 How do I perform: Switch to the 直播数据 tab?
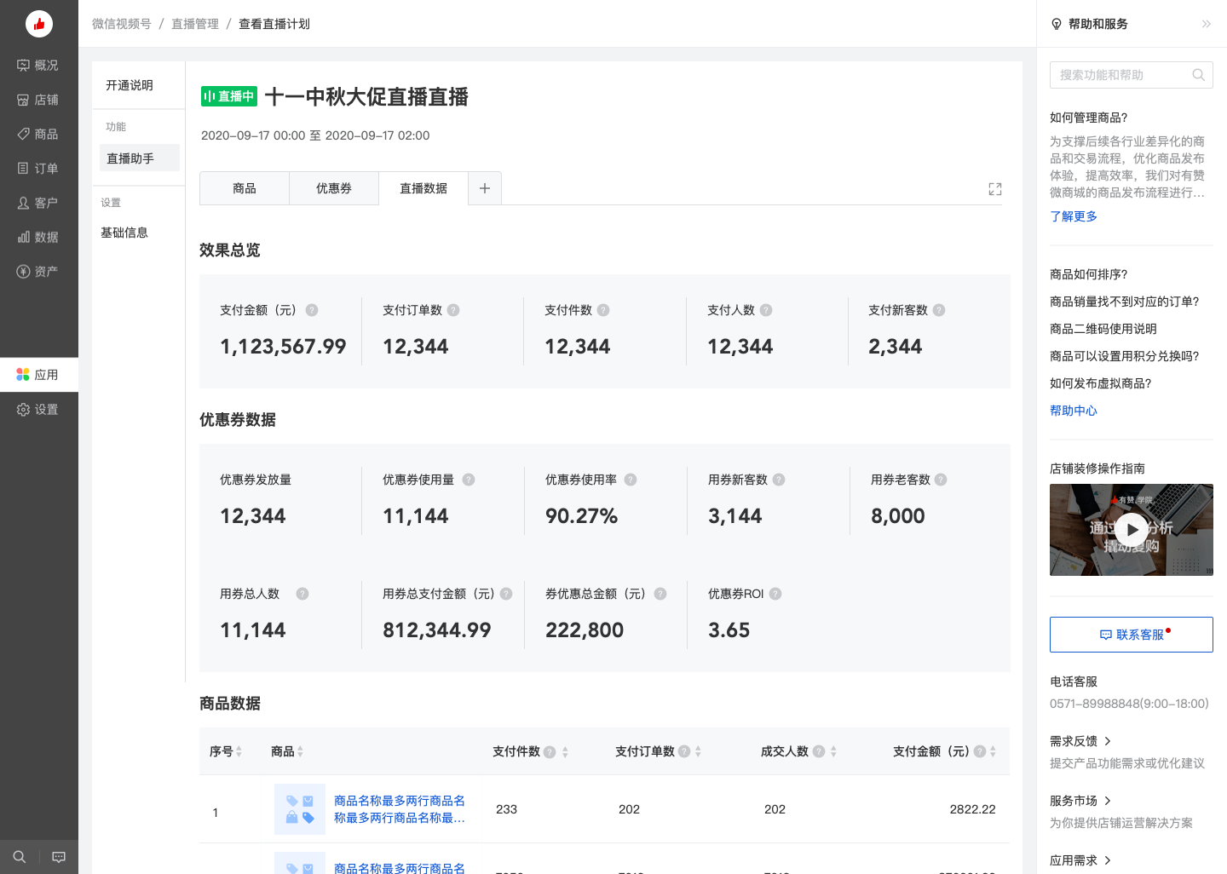423,188
